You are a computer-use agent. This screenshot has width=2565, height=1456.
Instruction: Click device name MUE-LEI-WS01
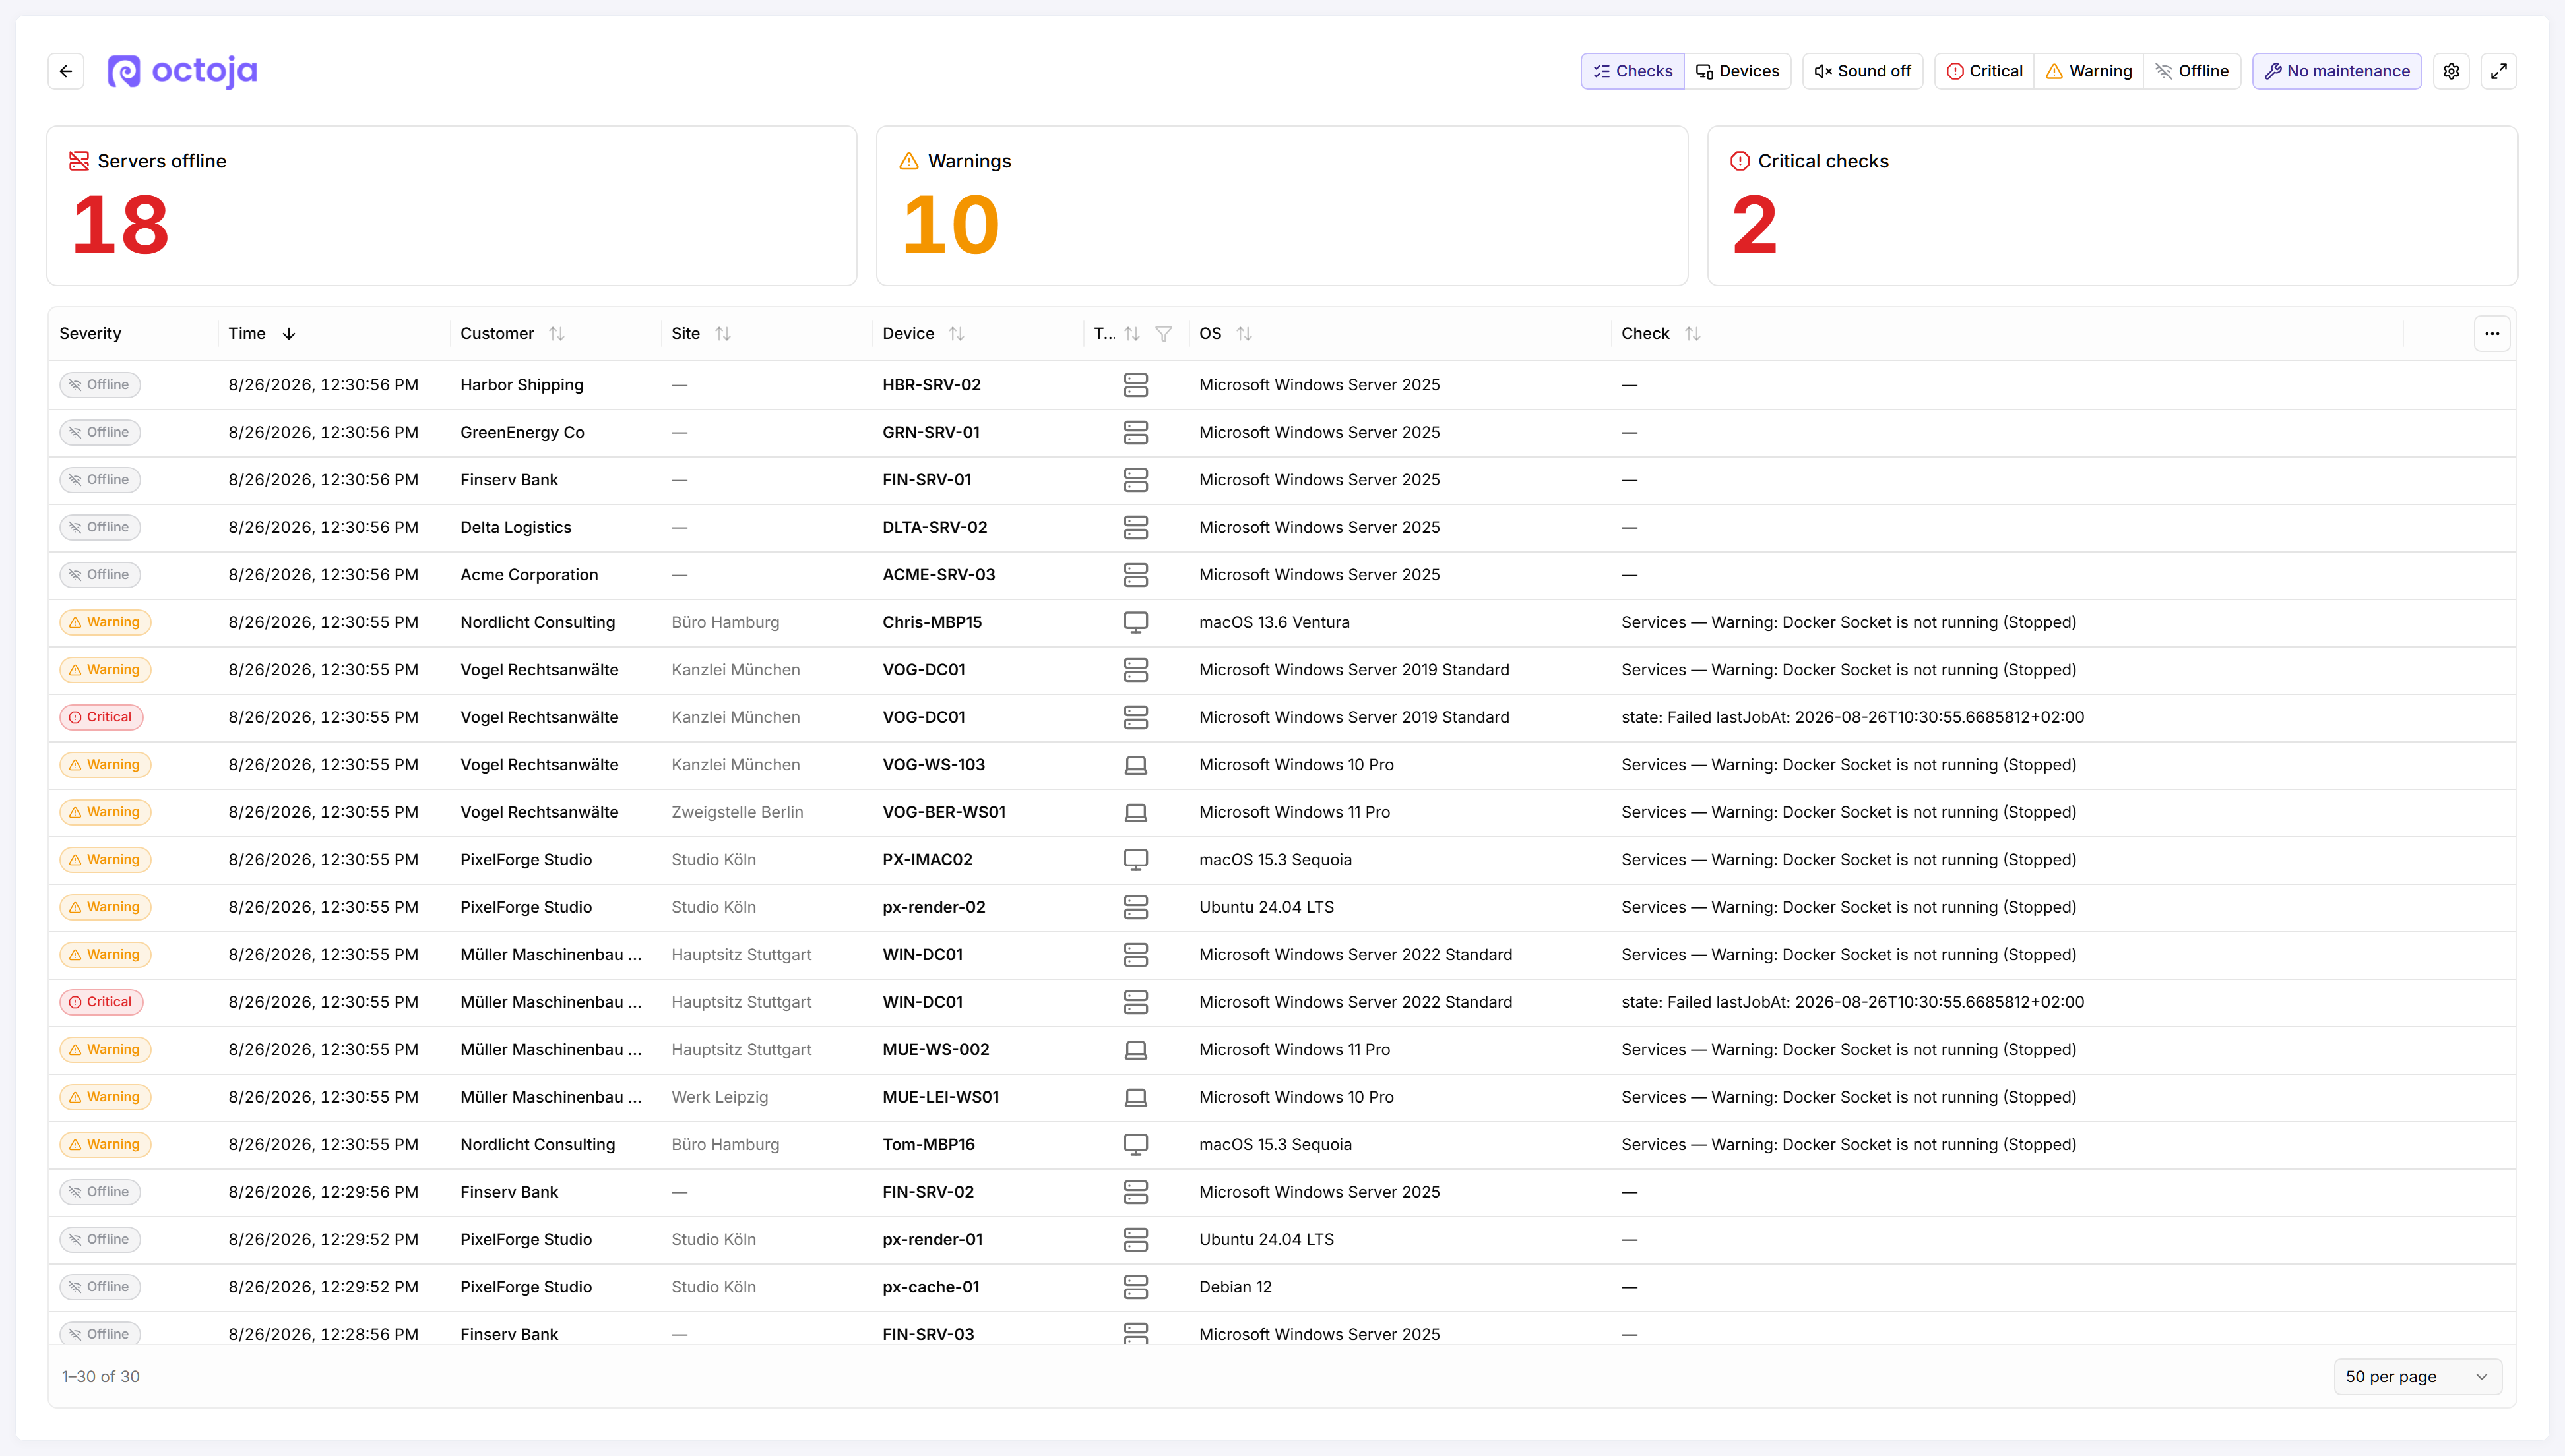(941, 1097)
